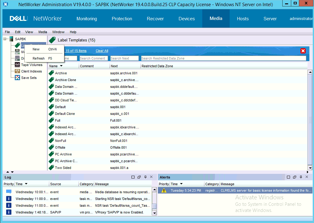The width and height of the screenshot is (314, 223).
Task: Click the Client Indexes icon in tree
Action: click(17, 71)
